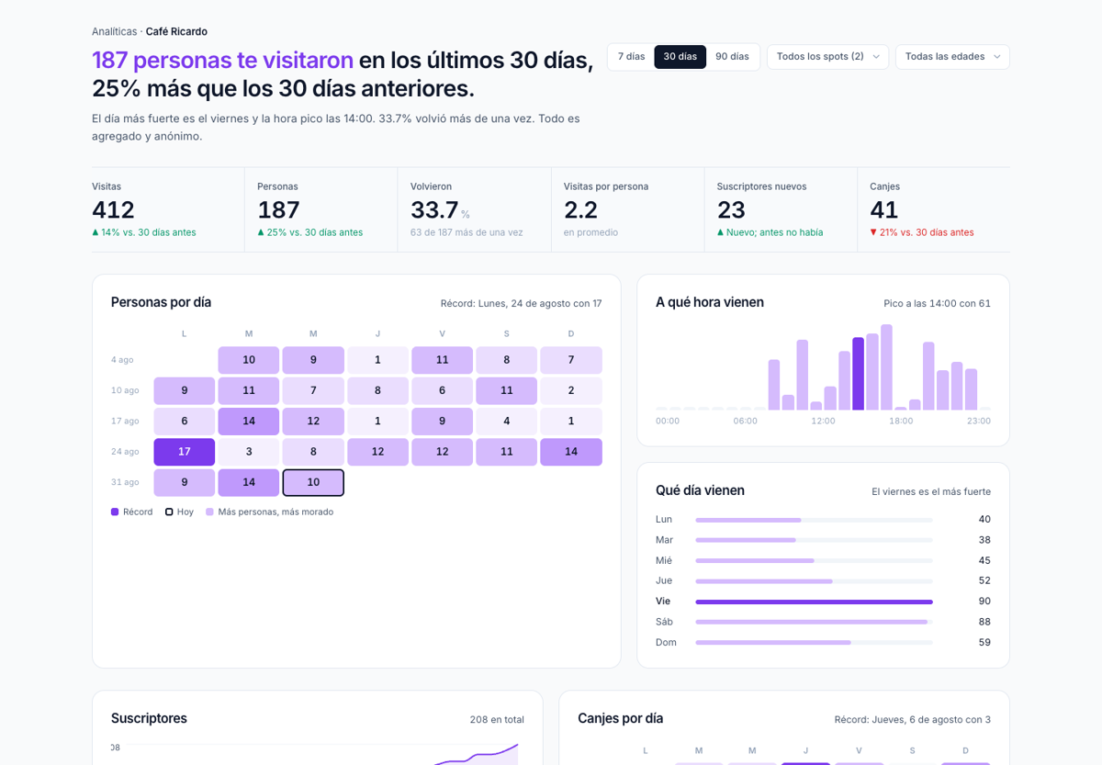The width and height of the screenshot is (1102, 765).
Task: Click the Vie bar in Qué día vienen
Action: pyautogui.click(x=814, y=602)
